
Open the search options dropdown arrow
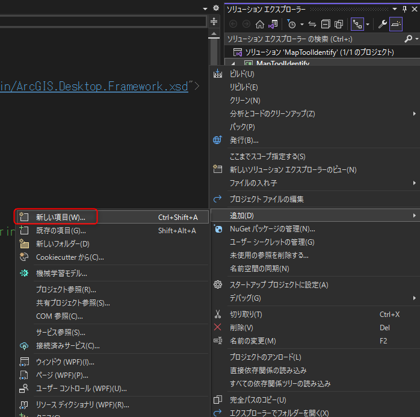[416, 39]
